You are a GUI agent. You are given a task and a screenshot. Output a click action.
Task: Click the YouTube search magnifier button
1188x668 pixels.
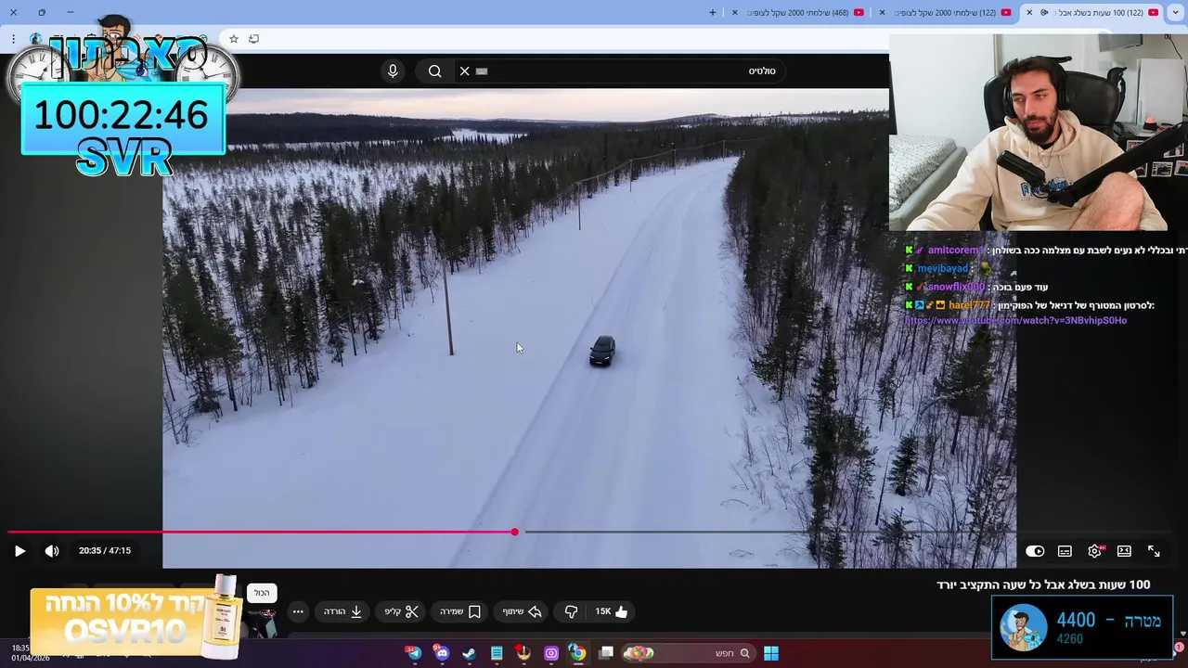[x=434, y=71]
